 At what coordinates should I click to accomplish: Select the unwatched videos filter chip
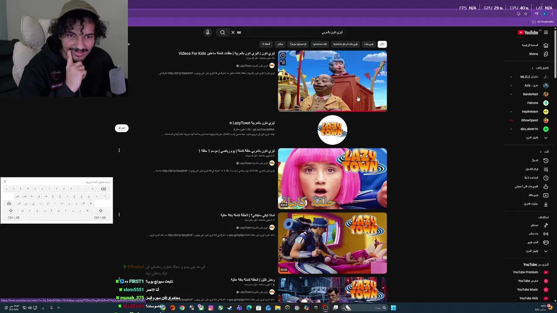point(345,44)
